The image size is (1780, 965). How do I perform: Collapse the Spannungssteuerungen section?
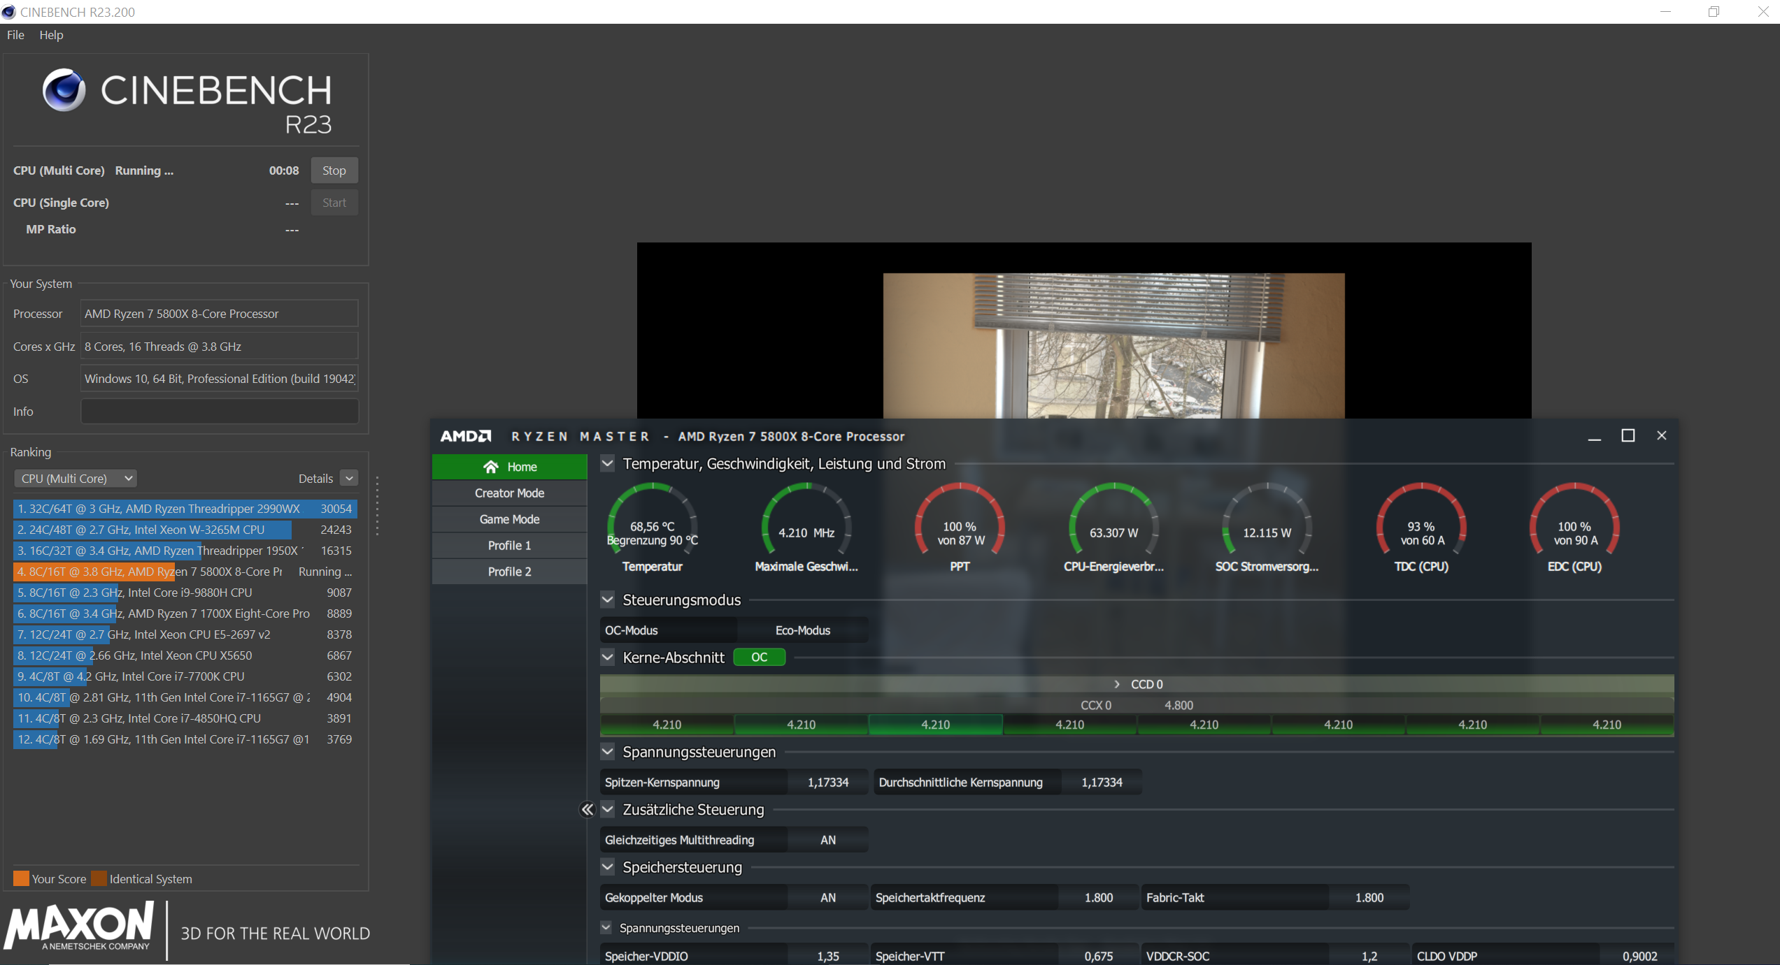pyautogui.click(x=608, y=752)
